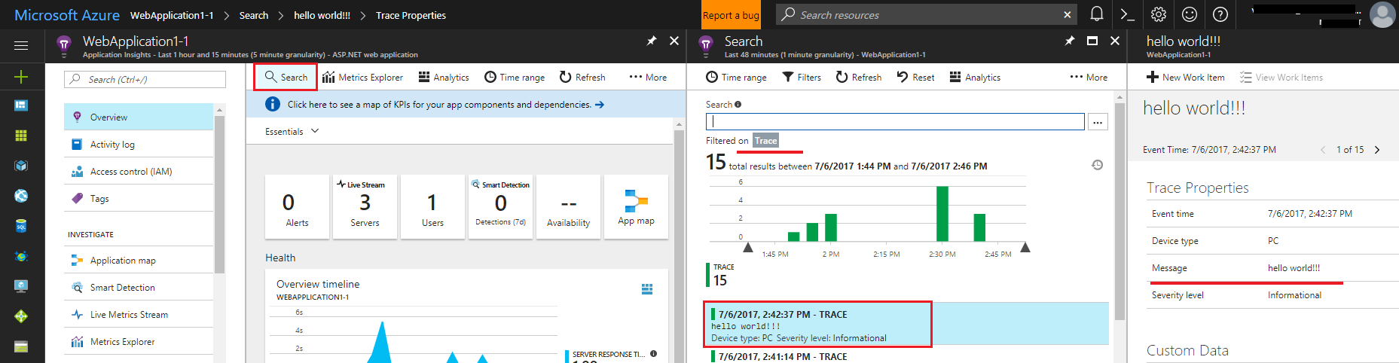The width and height of the screenshot is (1399, 363).
Task: Open All resources grid icon in sidebar
Action: [x=21, y=136]
